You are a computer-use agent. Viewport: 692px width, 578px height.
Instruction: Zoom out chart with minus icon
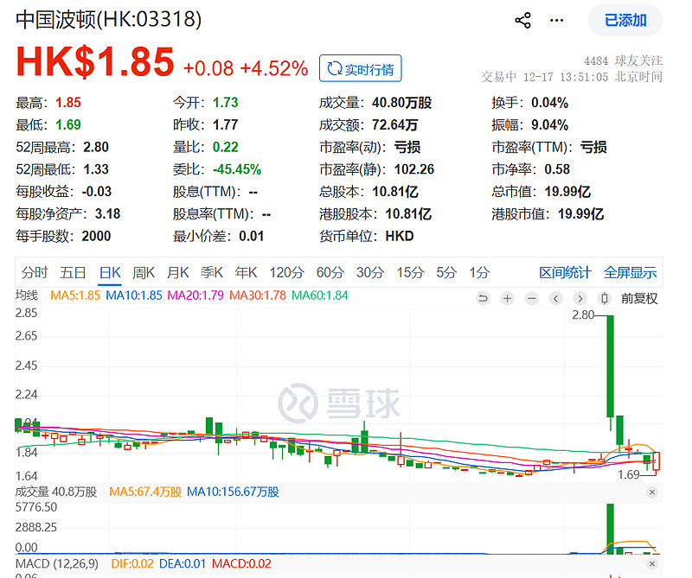532,298
